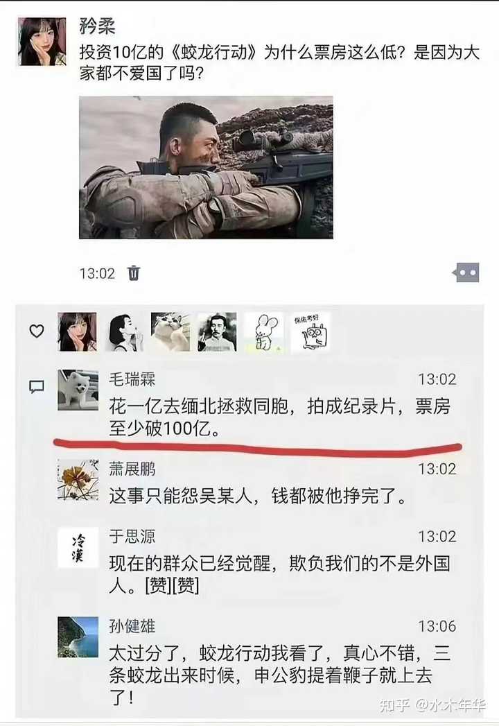
Task: Tap the comment bubble icon
Action: [x=37, y=387]
